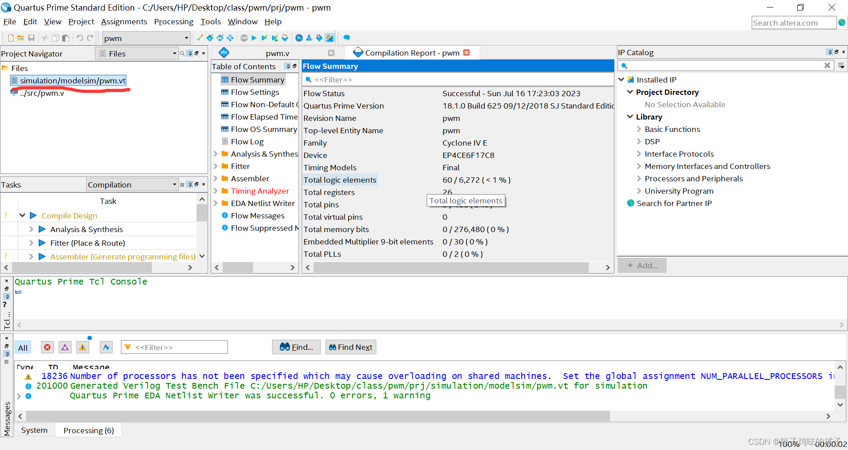
Task: Open the Assignments menu
Action: (x=124, y=22)
